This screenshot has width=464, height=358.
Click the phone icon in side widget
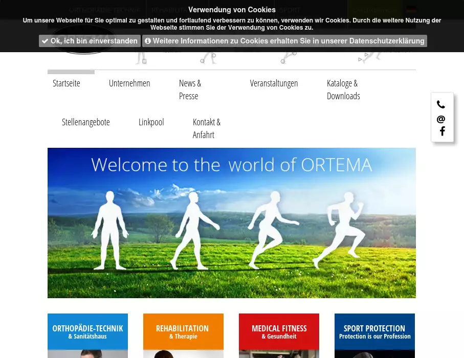[441, 105]
